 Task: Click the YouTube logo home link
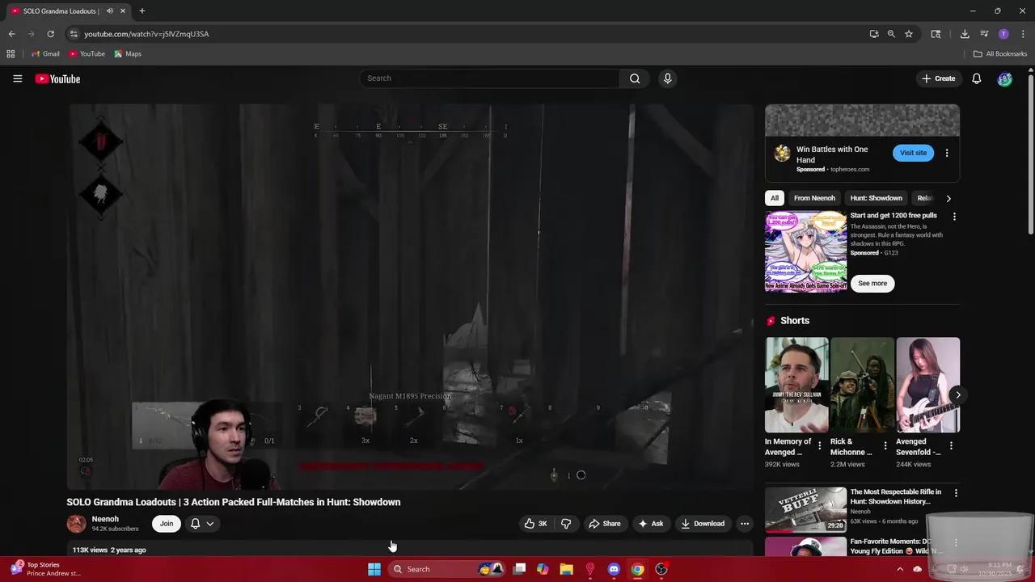(57, 78)
